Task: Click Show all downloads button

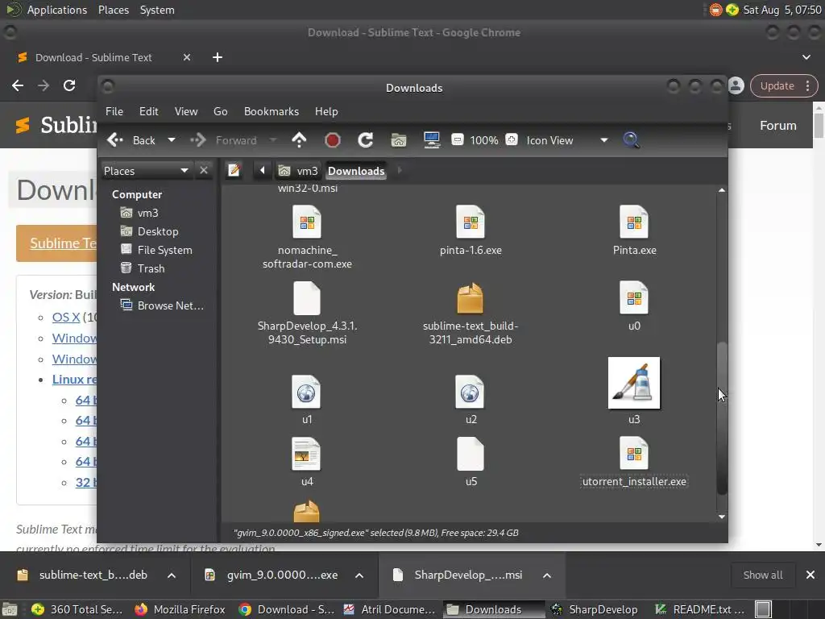Action: (x=762, y=575)
